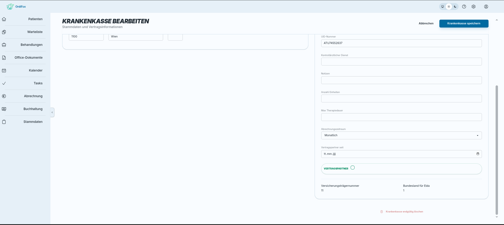
Task: Click the Abrechnung euro icon
Action: coord(4,96)
